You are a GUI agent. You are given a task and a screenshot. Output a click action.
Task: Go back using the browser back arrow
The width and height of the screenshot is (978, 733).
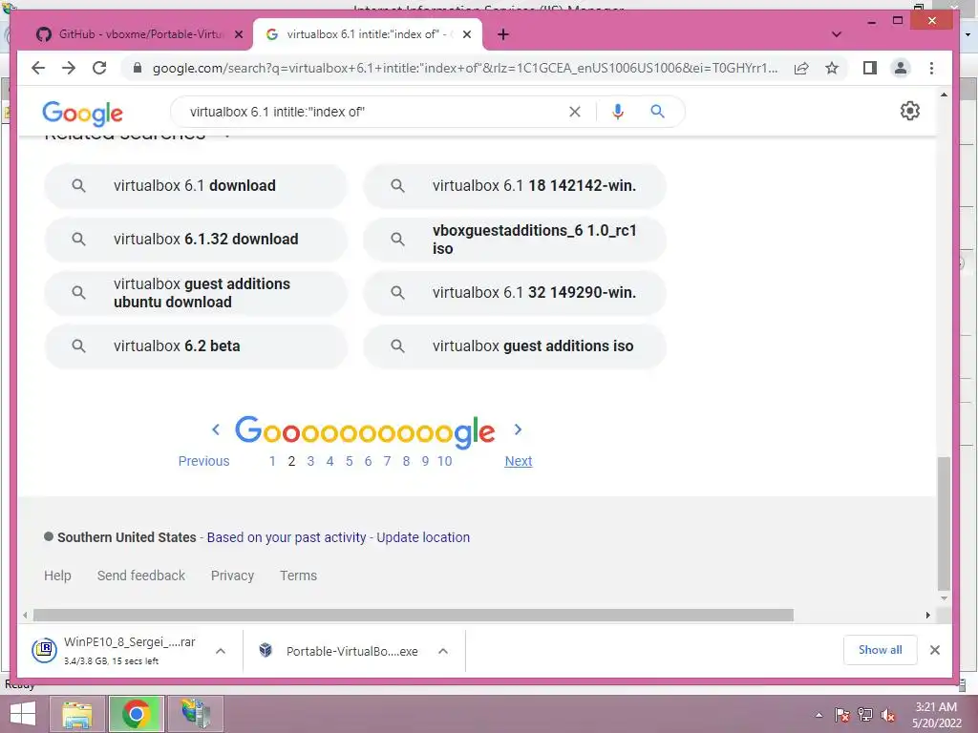pyautogui.click(x=38, y=68)
